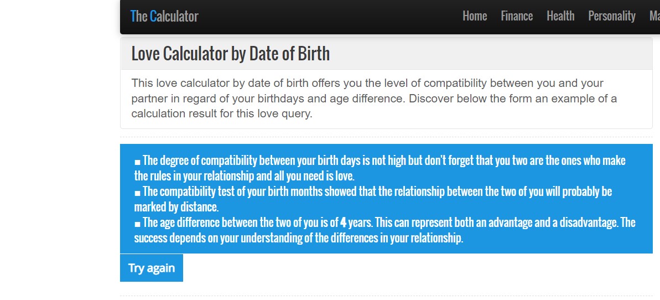Click the square bullet before birth months result

point(137,193)
